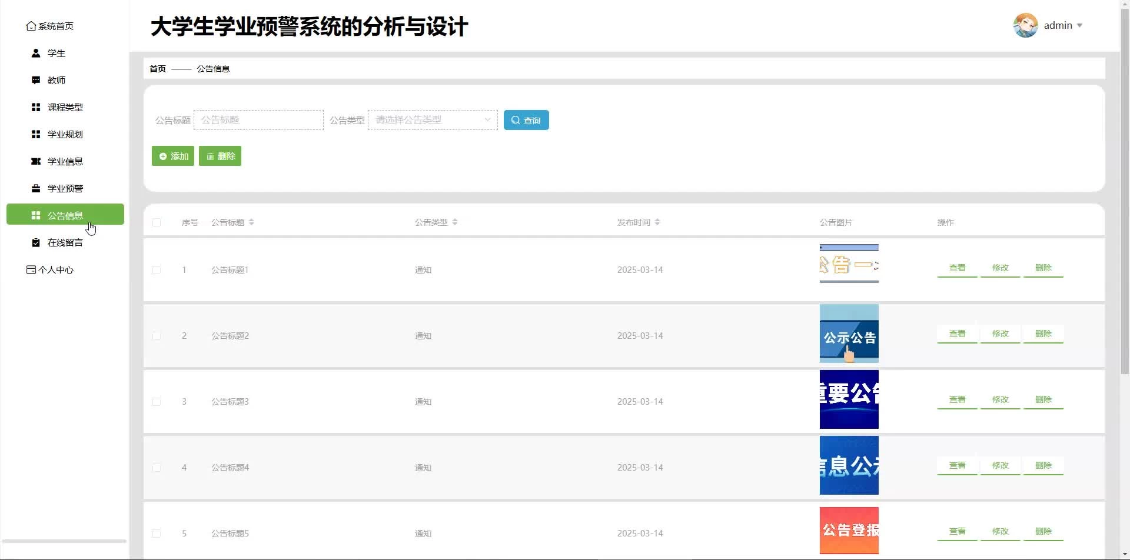Open the 公告类型 dropdown selector
This screenshot has width=1130, height=560.
point(433,120)
